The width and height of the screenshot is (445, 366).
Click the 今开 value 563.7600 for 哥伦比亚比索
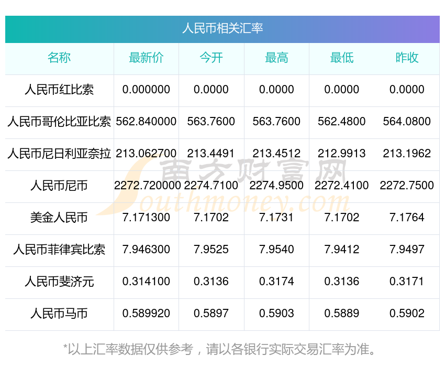211,122
